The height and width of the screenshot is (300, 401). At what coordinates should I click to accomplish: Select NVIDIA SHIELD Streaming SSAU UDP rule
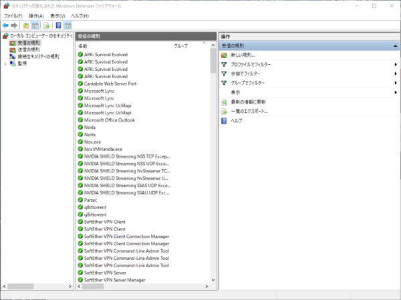[x=126, y=192]
